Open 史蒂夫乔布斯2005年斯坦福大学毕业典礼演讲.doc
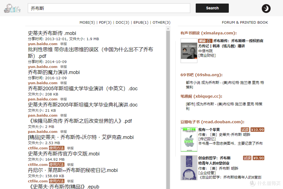This screenshot has width=283, height=189. [x=83, y=105]
